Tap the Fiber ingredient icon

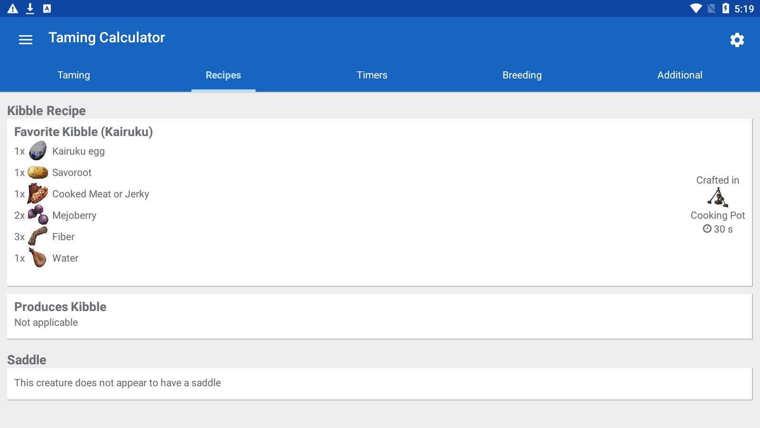38,236
